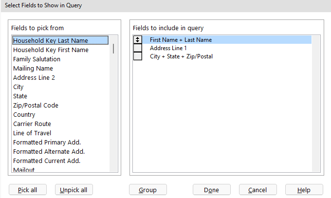Confirm selection with Done button
Viewport: 331px width, 198px height.
[211, 190]
